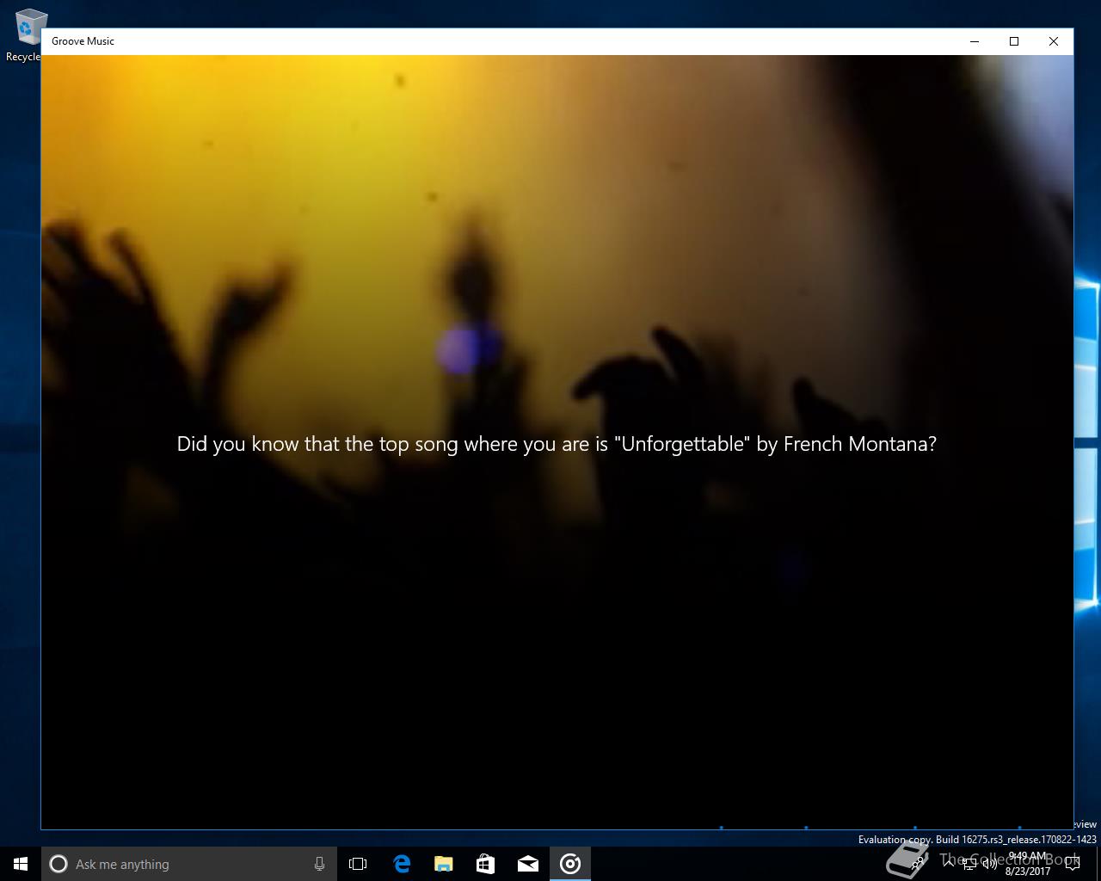This screenshot has height=881, width=1101.
Task: Open Action Center notifications icon
Action: pyautogui.click(x=1073, y=864)
